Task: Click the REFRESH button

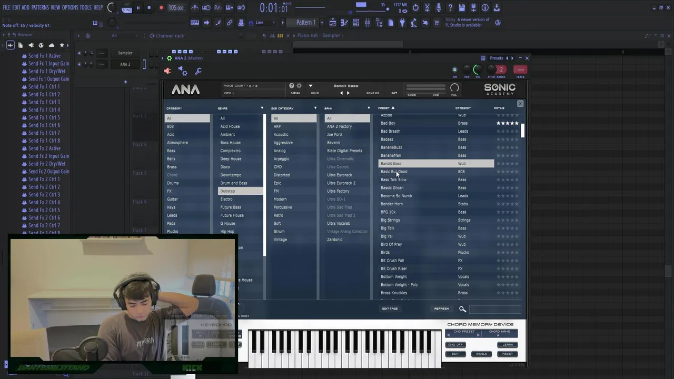Action: tap(441, 309)
